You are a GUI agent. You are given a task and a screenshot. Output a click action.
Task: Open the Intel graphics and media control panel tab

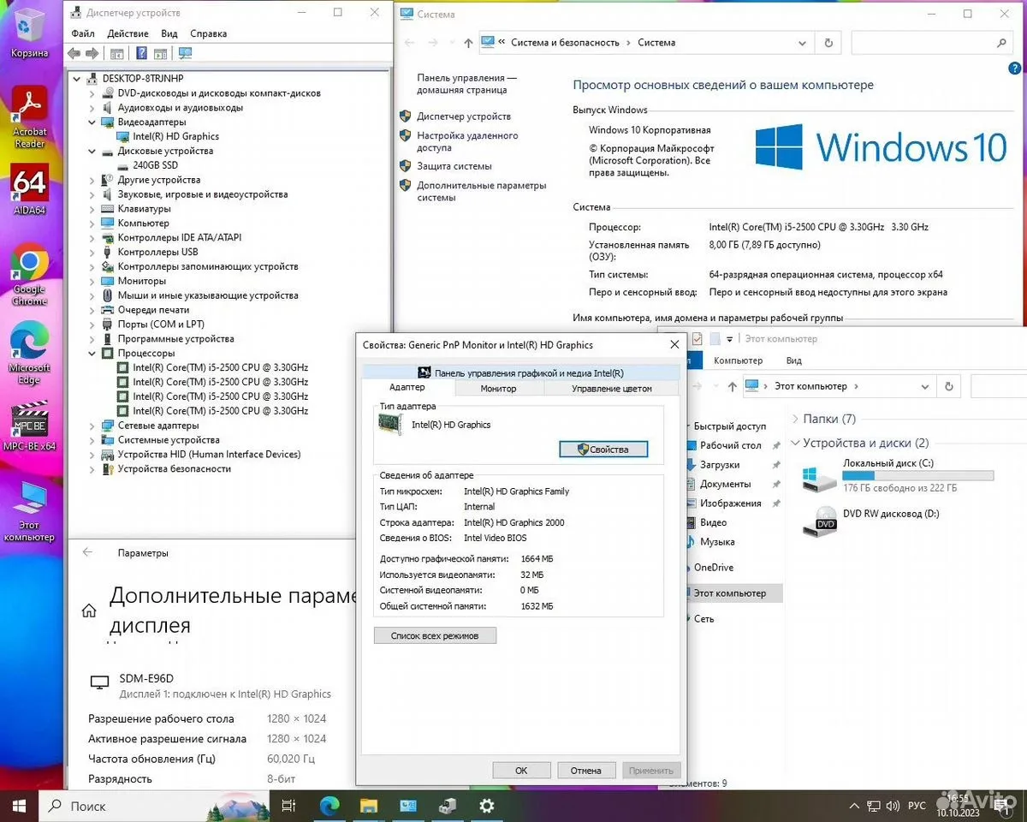click(520, 373)
